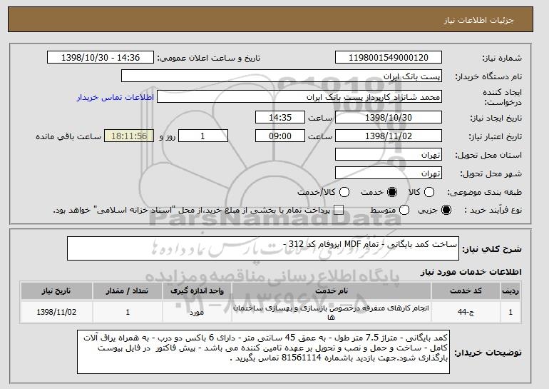Click the ساعت باقی مانده label
The image size is (549, 389).
[68, 136]
